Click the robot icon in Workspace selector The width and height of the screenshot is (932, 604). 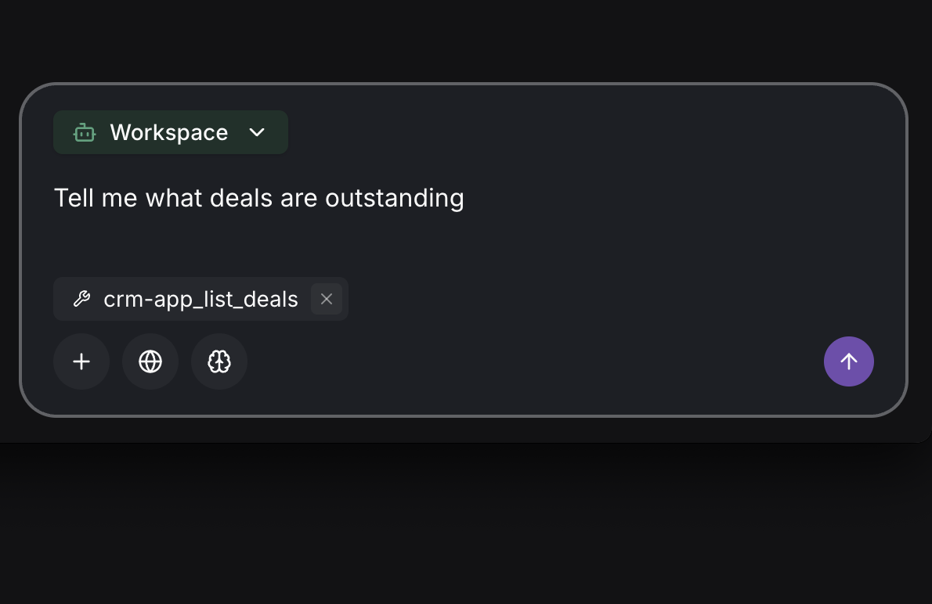85,133
